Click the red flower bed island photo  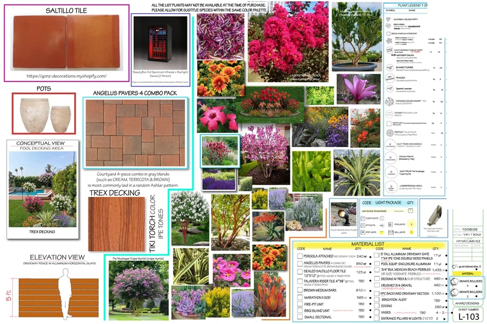coord(270,105)
